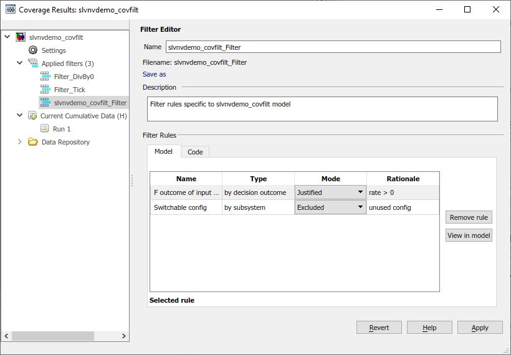Click the tree panel horizontal scrollbar thumb
The width and height of the screenshot is (511, 355).
(53, 336)
